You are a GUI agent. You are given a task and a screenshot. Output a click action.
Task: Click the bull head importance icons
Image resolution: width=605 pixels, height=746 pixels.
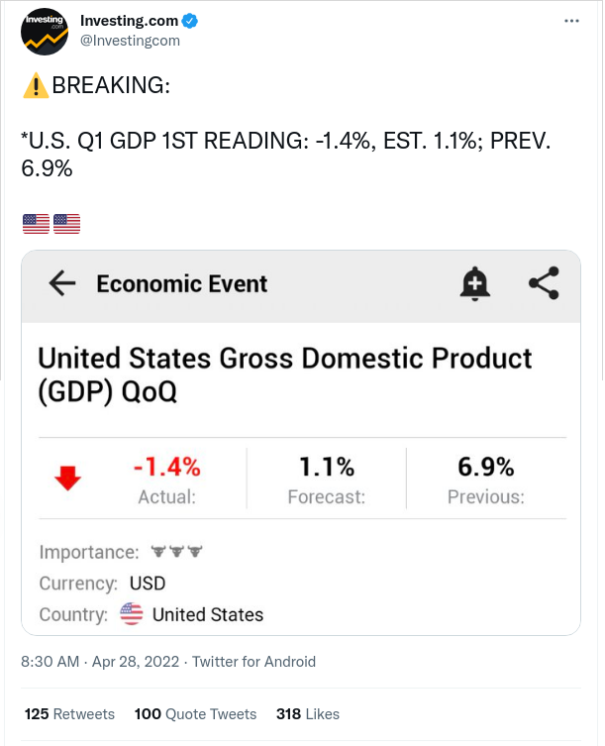176,552
